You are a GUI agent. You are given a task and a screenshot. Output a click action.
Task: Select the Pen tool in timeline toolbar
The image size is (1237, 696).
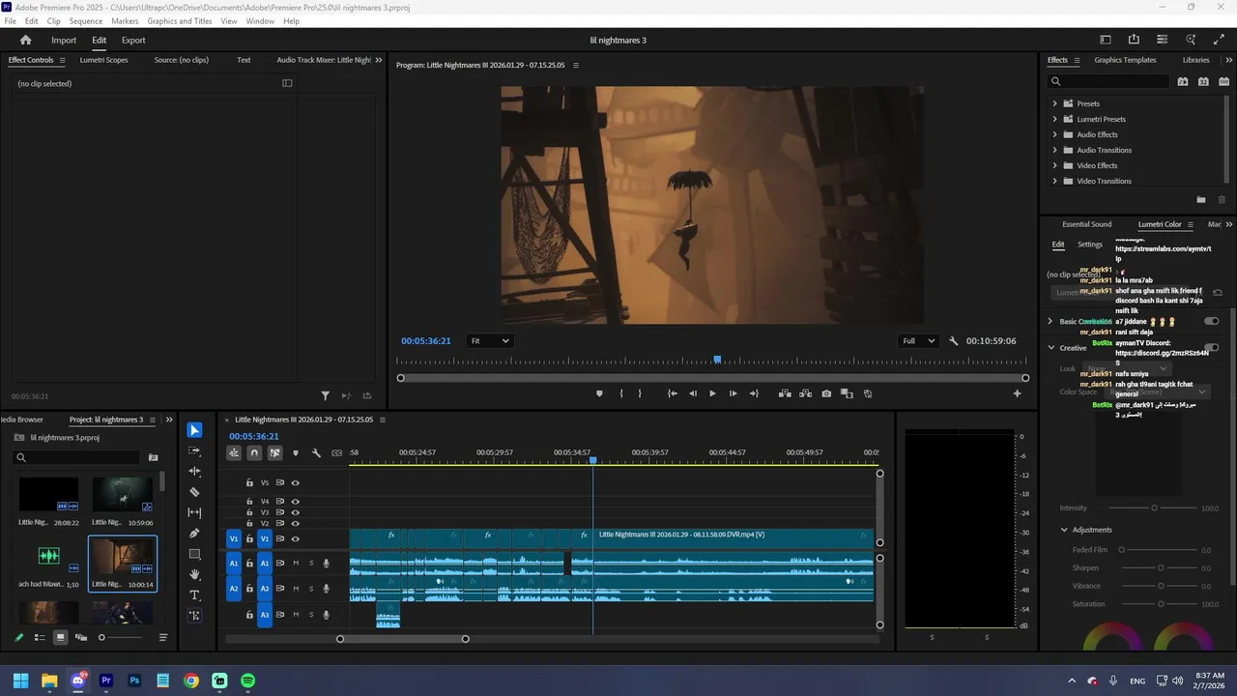[194, 534]
